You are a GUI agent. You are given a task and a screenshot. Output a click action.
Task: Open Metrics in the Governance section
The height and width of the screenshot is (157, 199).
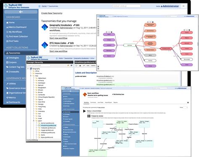pos(11,97)
